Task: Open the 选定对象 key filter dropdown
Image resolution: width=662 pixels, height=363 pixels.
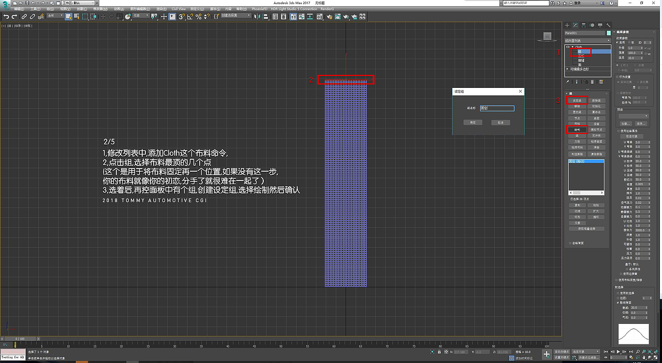Action: pyautogui.click(x=586, y=352)
